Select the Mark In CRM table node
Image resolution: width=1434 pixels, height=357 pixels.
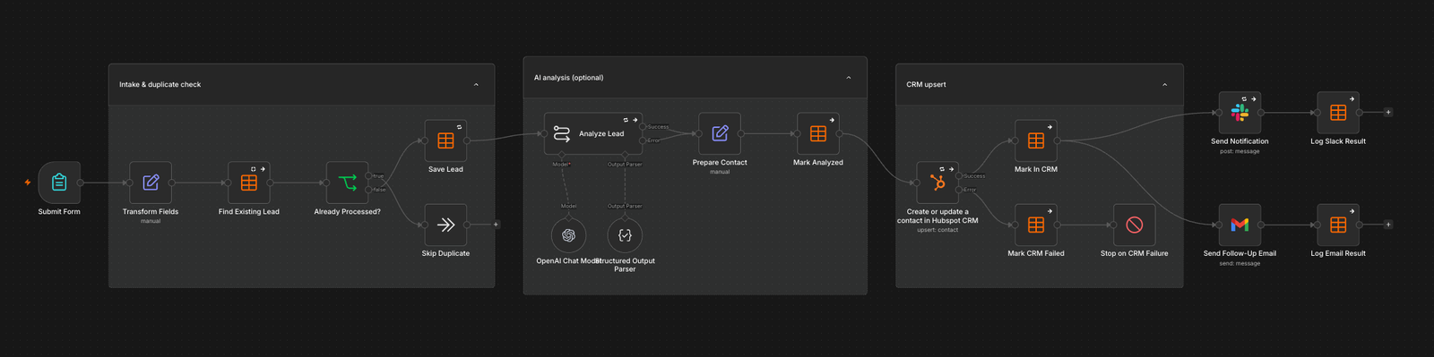coord(1036,140)
